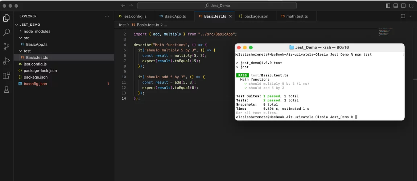Image resolution: width=417 pixels, height=181 pixels.
Task: Toggle the bottom panel visibility
Action: [x=396, y=6]
